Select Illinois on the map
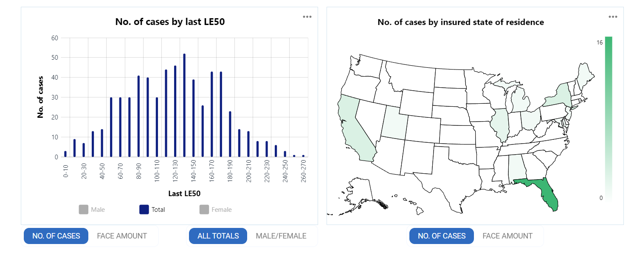The width and height of the screenshot is (637, 258). pos(501,124)
